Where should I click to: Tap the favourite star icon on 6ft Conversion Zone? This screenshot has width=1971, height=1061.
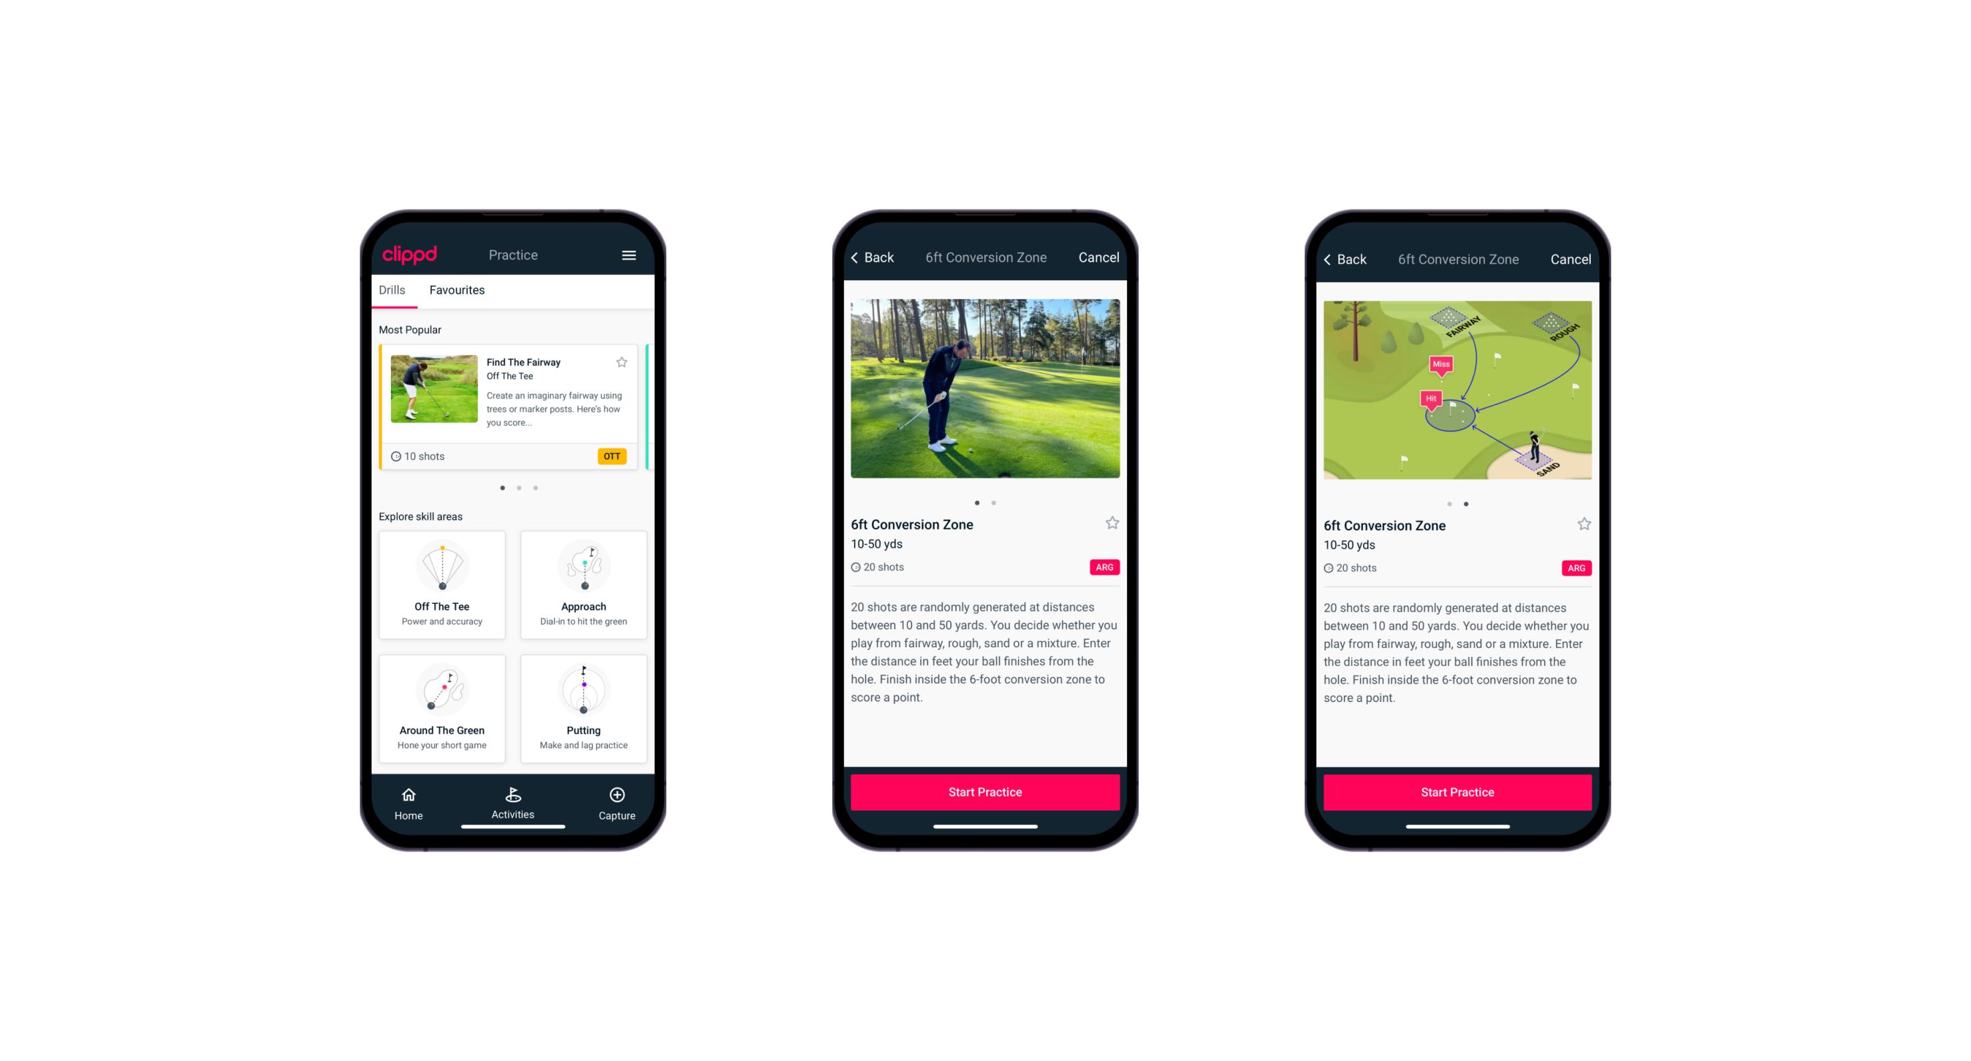click(x=1113, y=525)
